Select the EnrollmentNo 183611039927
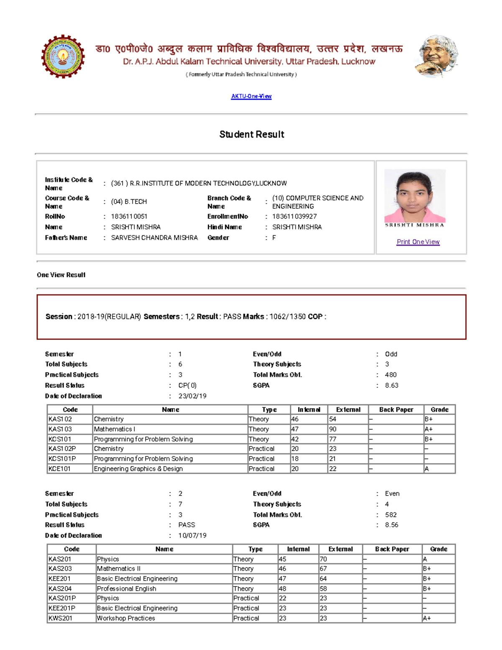This screenshot has height=650, width=502. (295, 216)
